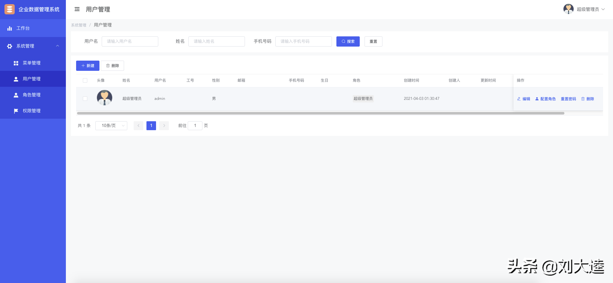The height and width of the screenshot is (283, 613).
Task: Click the 新建 create button
Action: [88, 66]
